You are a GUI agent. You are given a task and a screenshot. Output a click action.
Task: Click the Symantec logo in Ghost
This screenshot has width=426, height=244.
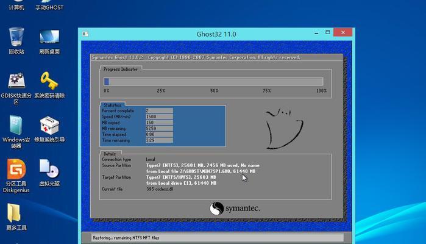click(x=235, y=209)
